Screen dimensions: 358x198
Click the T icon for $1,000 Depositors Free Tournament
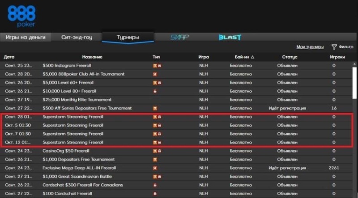point(155,160)
